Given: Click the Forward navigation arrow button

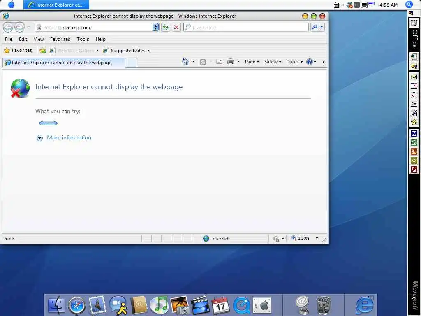Looking at the screenshot, I should (x=19, y=27).
